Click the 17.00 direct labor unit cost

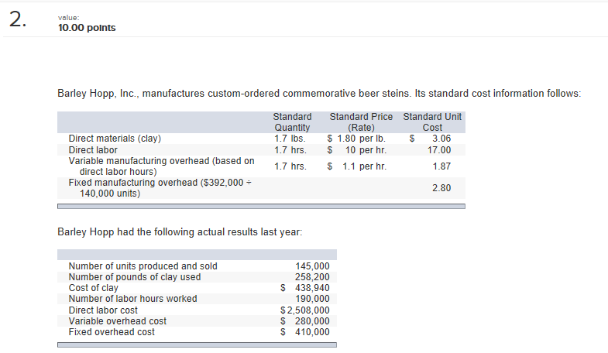coord(439,150)
